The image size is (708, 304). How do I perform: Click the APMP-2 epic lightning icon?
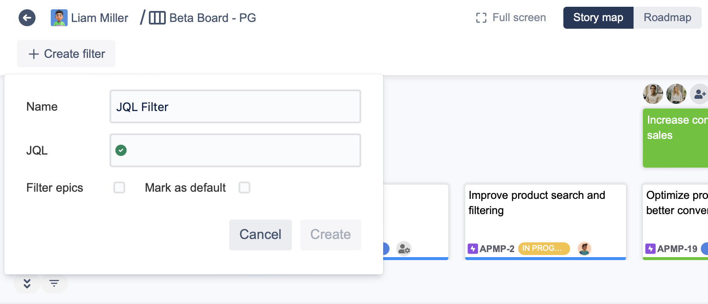(472, 249)
